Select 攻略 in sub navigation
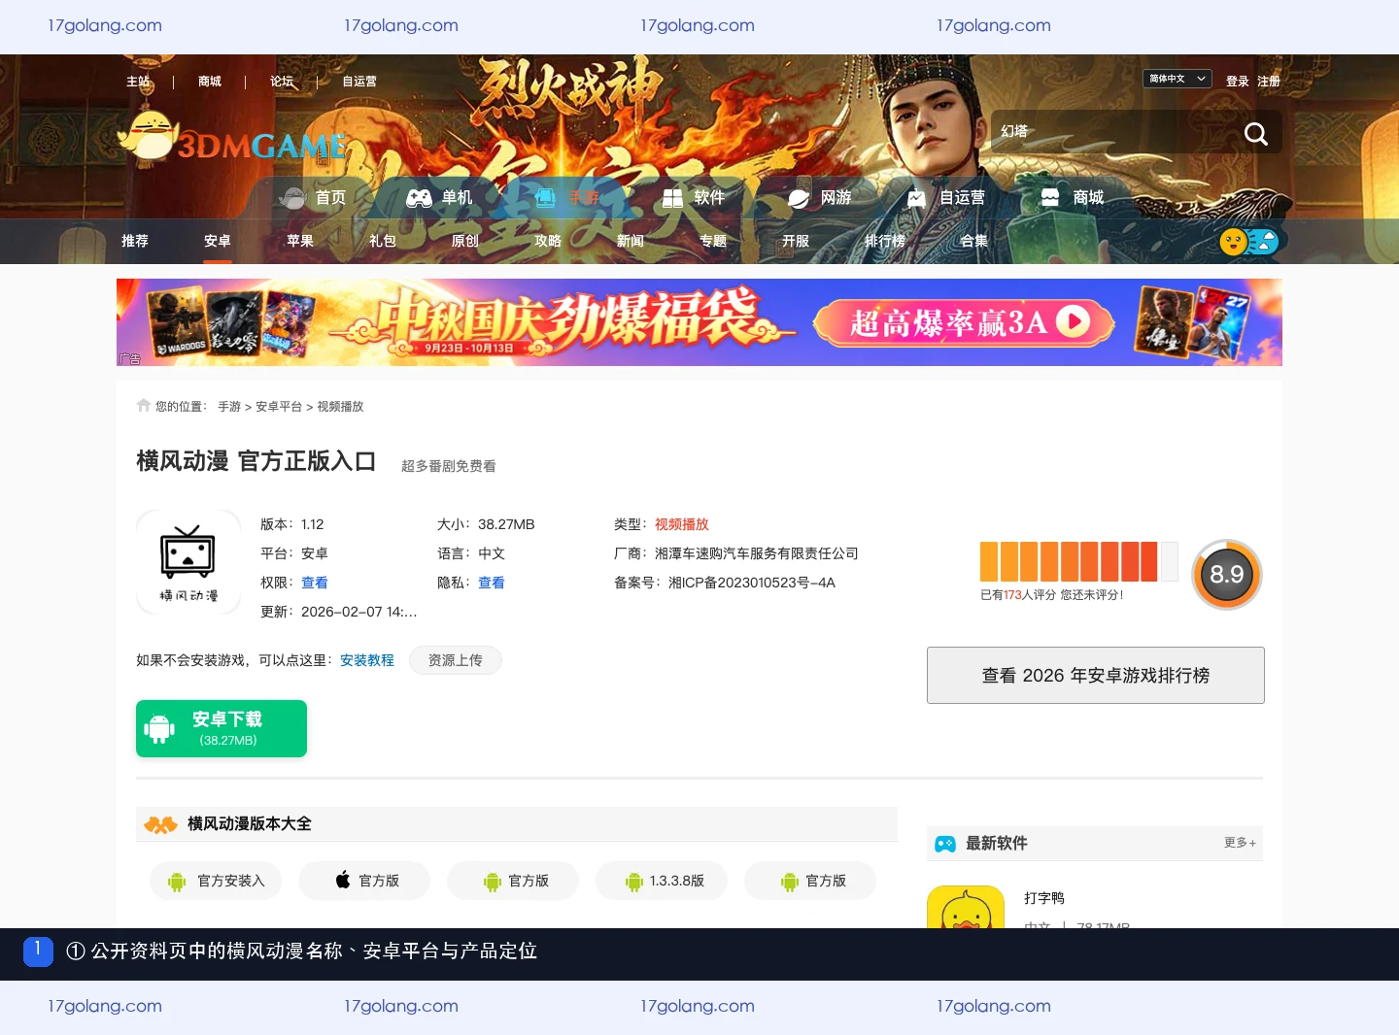 [548, 241]
